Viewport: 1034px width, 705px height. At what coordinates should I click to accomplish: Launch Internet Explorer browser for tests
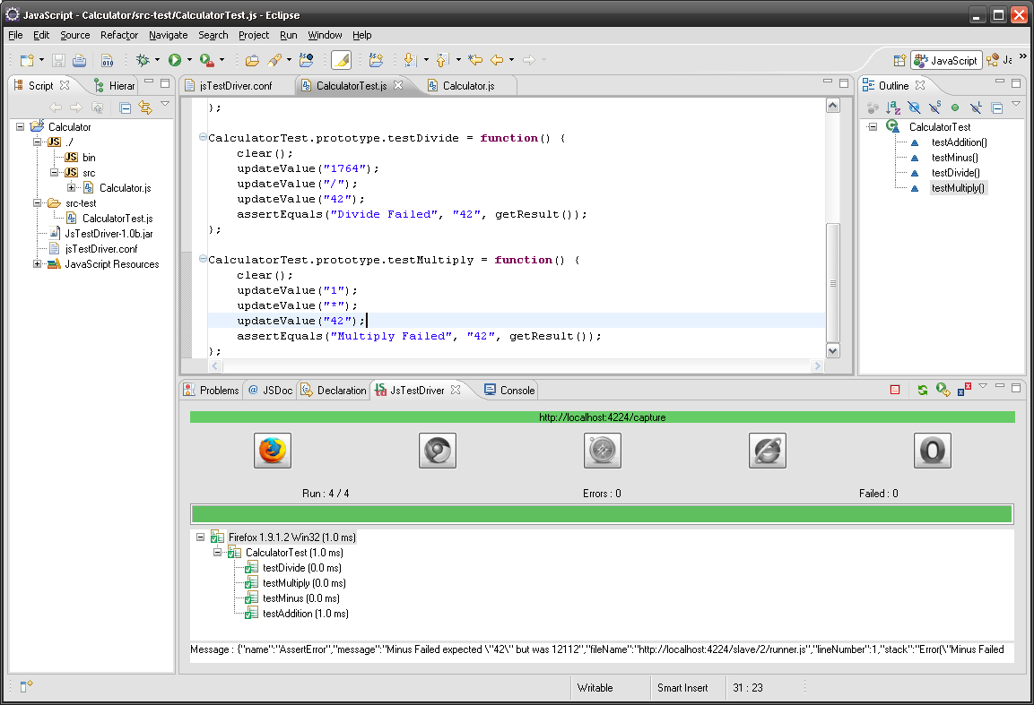point(768,451)
